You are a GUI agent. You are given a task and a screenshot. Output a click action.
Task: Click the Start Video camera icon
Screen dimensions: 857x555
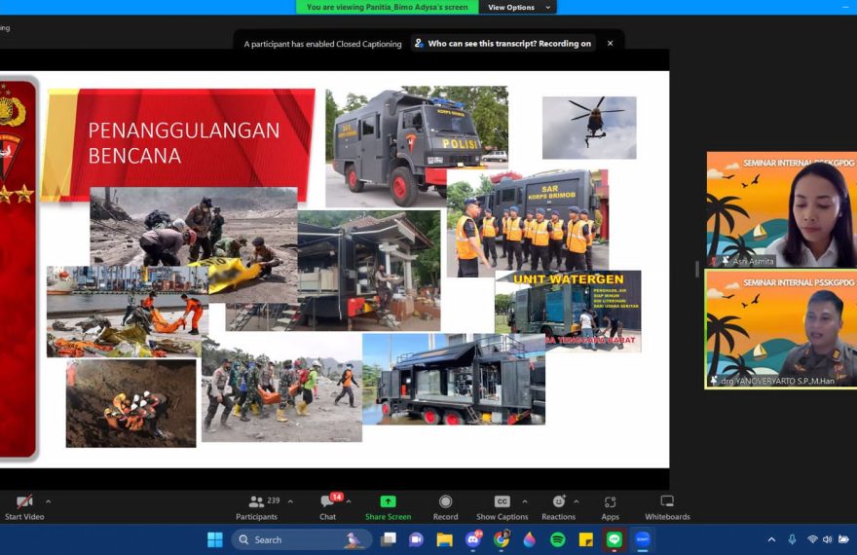click(x=24, y=502)
